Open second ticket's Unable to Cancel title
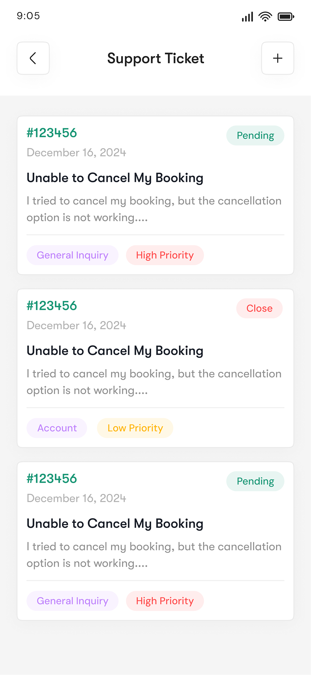 (x=115, y=351)
